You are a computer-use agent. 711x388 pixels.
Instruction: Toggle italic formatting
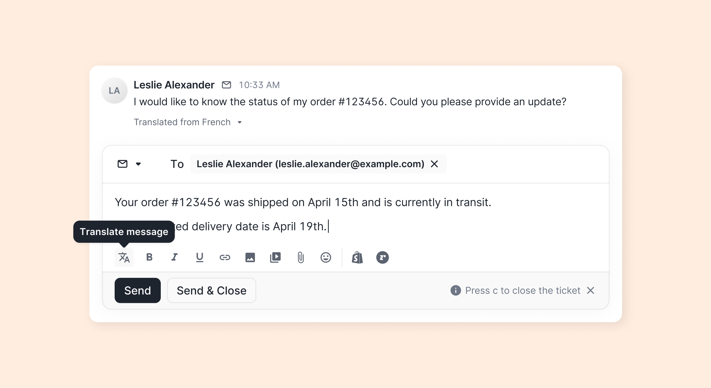click(174, 257)
